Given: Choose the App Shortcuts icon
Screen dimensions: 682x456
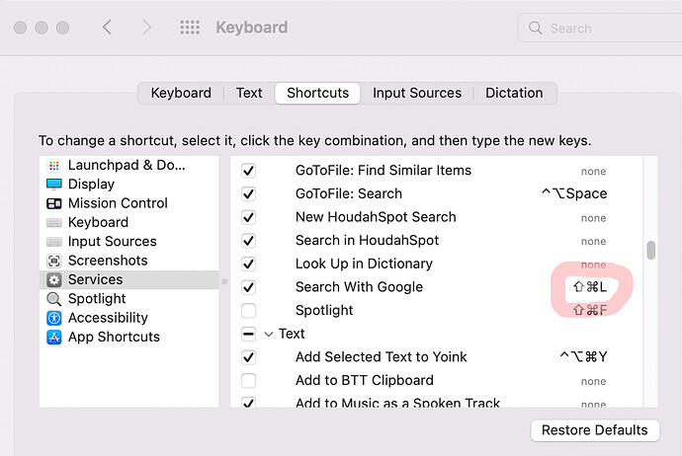Looking at the screenshot, I should click(54, 337).
